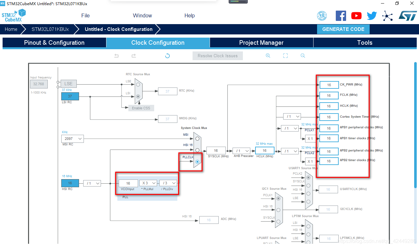Select LSE in USART1 Source Mux
This screenshot has width=419, height=247.
308,202
